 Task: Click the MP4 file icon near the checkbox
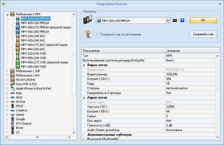click(87, 34)
